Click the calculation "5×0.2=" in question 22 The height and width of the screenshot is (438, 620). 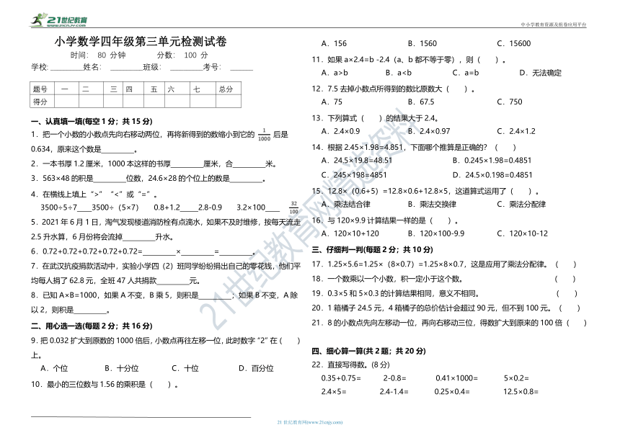click(516, 378)
